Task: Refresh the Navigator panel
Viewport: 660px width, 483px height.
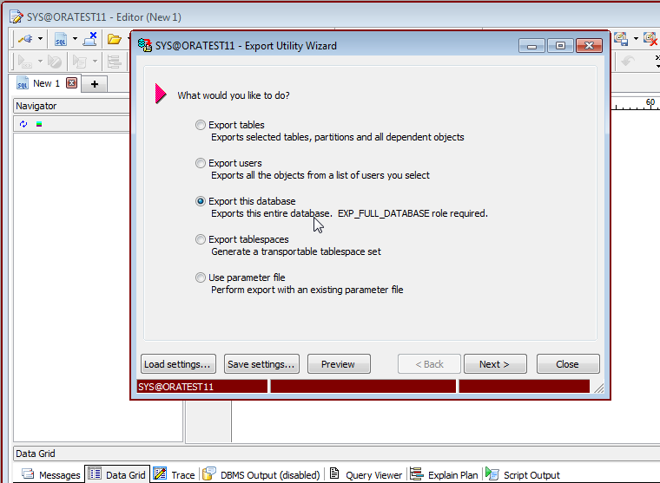Action: 23,124
